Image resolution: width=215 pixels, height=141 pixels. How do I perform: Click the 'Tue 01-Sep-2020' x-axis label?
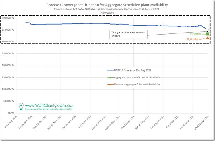point(25,122)
